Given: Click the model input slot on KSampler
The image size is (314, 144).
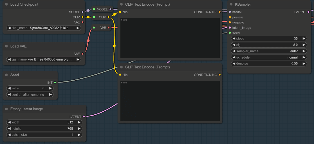Looking at the screenshot, I should [x=230, y=12].
